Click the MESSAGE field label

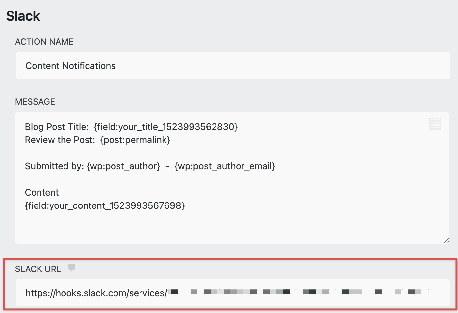35,102
